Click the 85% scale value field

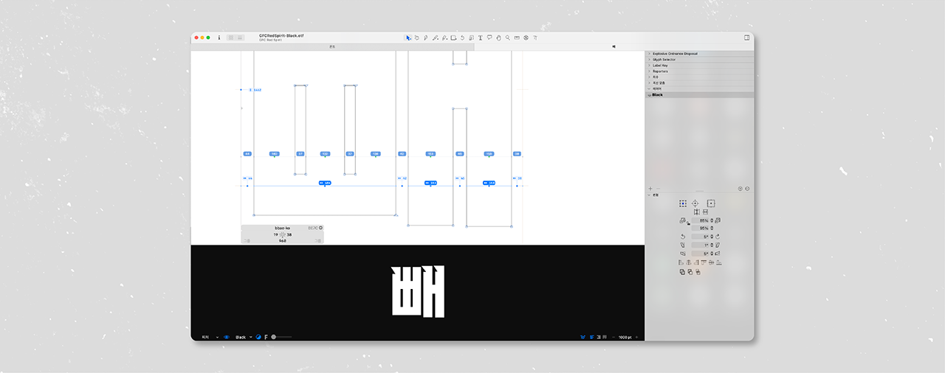700,220
